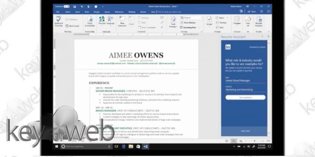The width and height of the screenshot is (315, 157).
Task: Open Tracking group dialog launcher
Action: point(202,32)
